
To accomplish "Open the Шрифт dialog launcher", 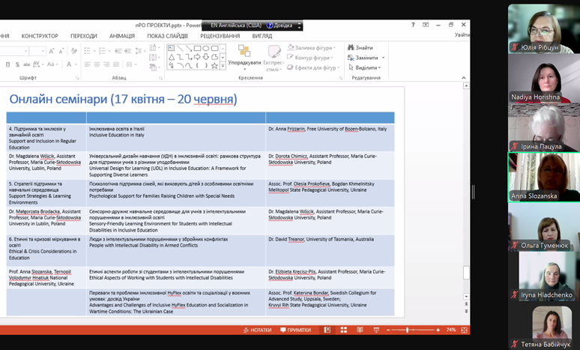I will [77, 78].
